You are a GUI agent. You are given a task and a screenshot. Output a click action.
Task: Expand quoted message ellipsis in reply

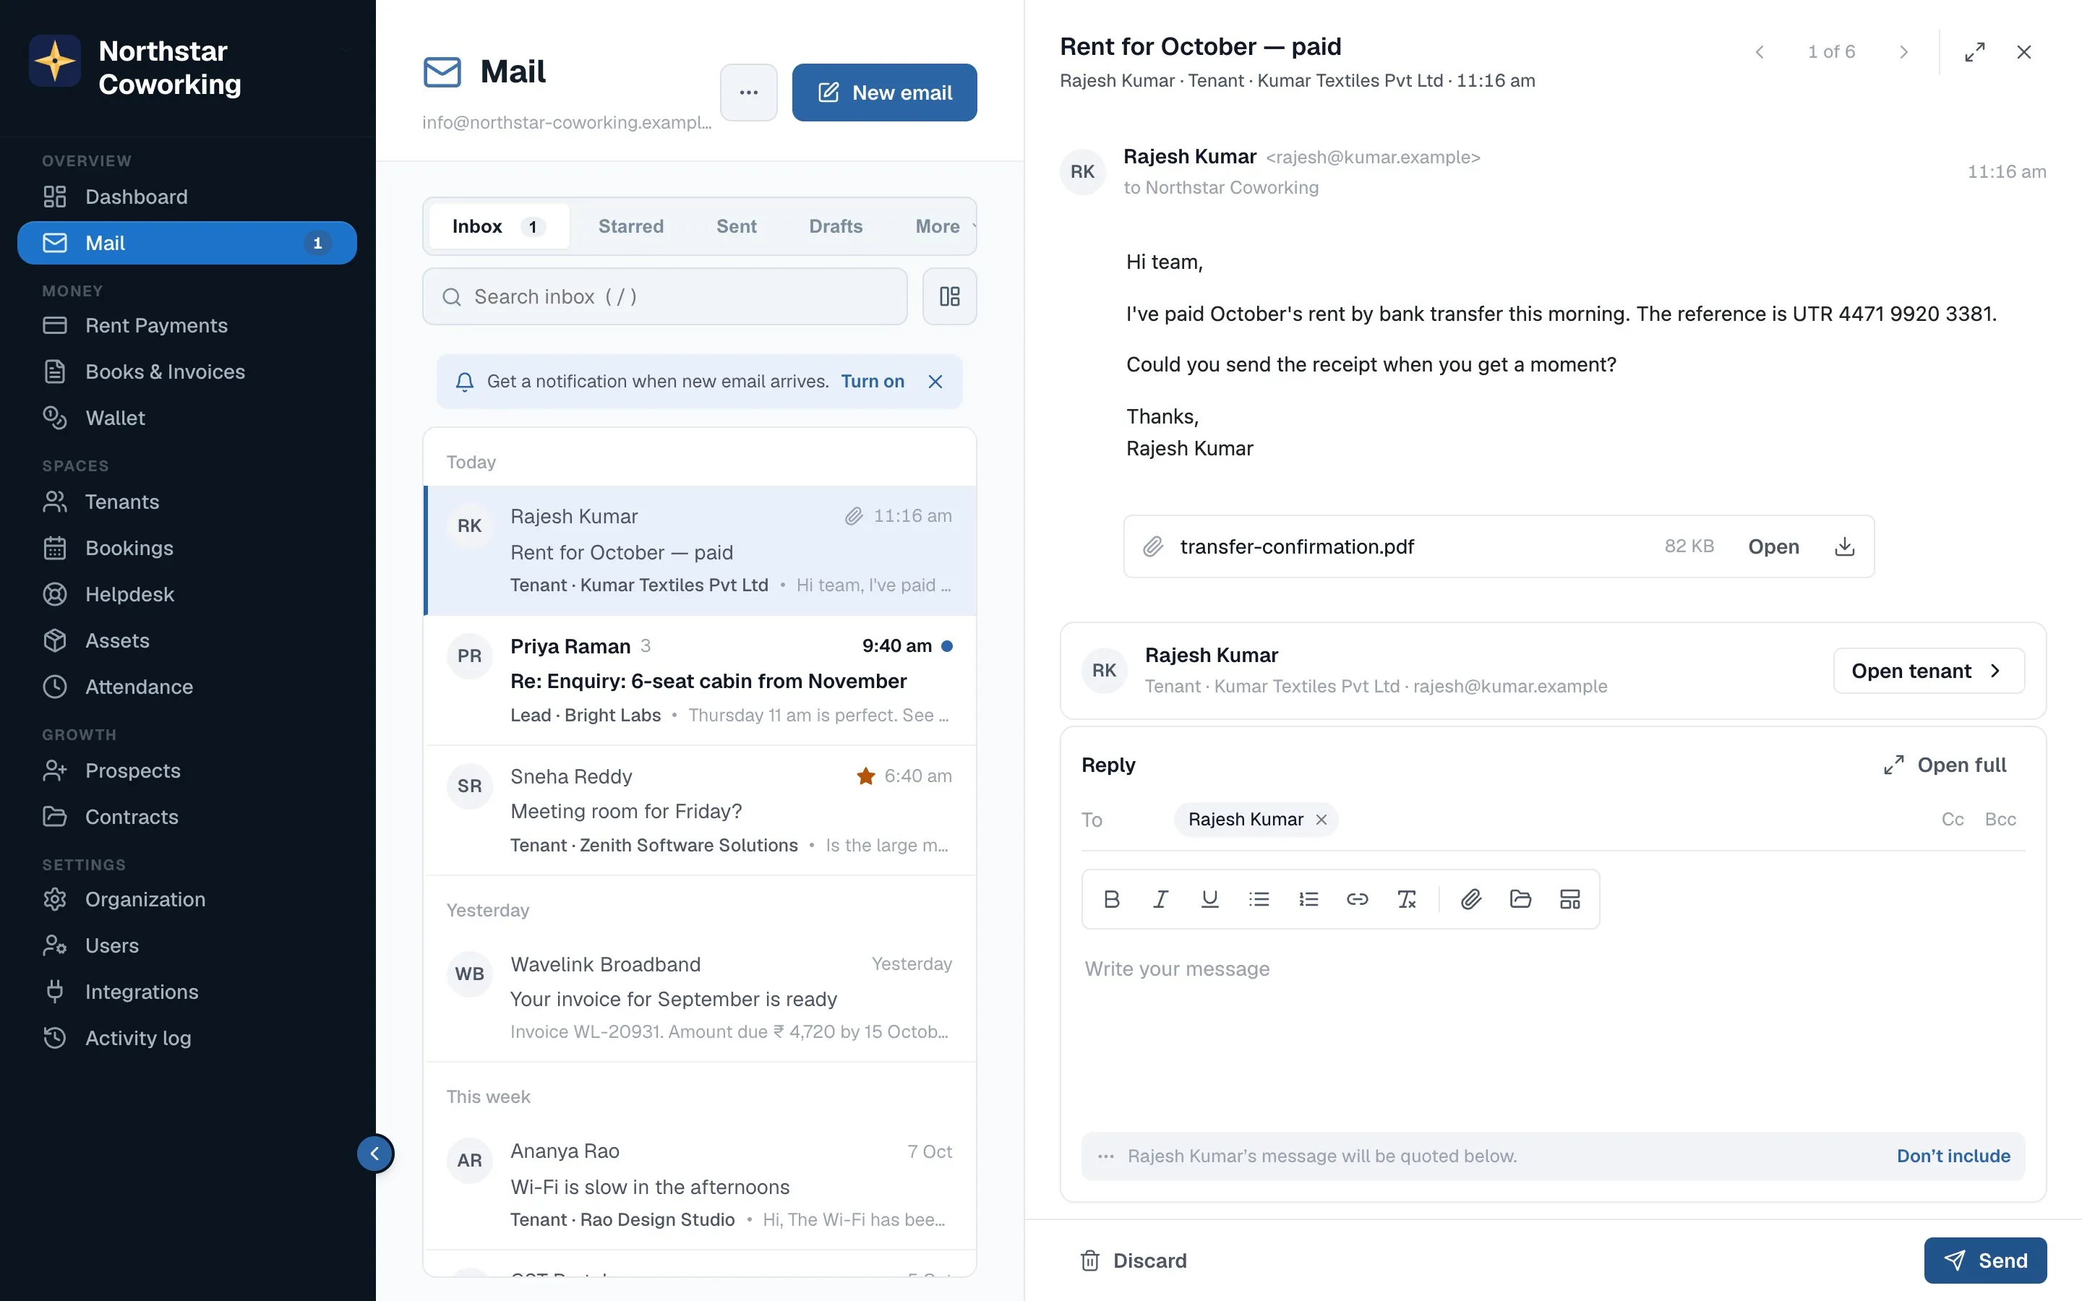1105,1156
